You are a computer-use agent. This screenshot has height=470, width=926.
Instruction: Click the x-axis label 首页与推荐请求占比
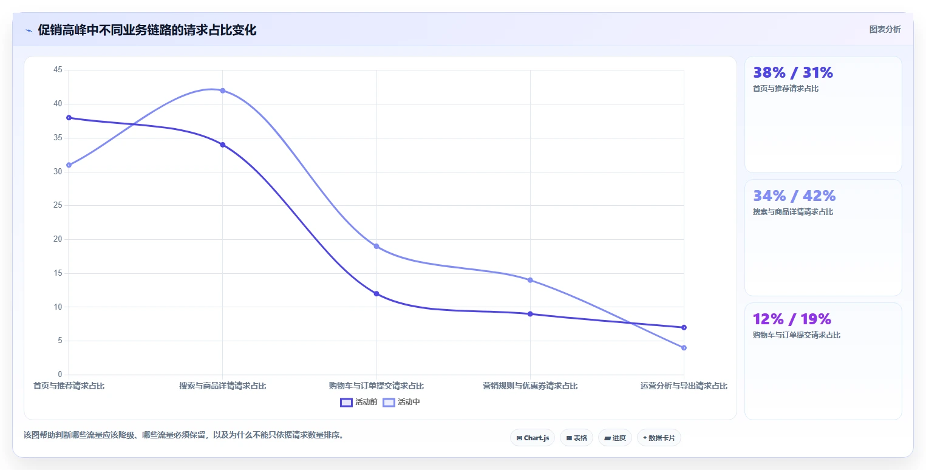coord(69,386)
